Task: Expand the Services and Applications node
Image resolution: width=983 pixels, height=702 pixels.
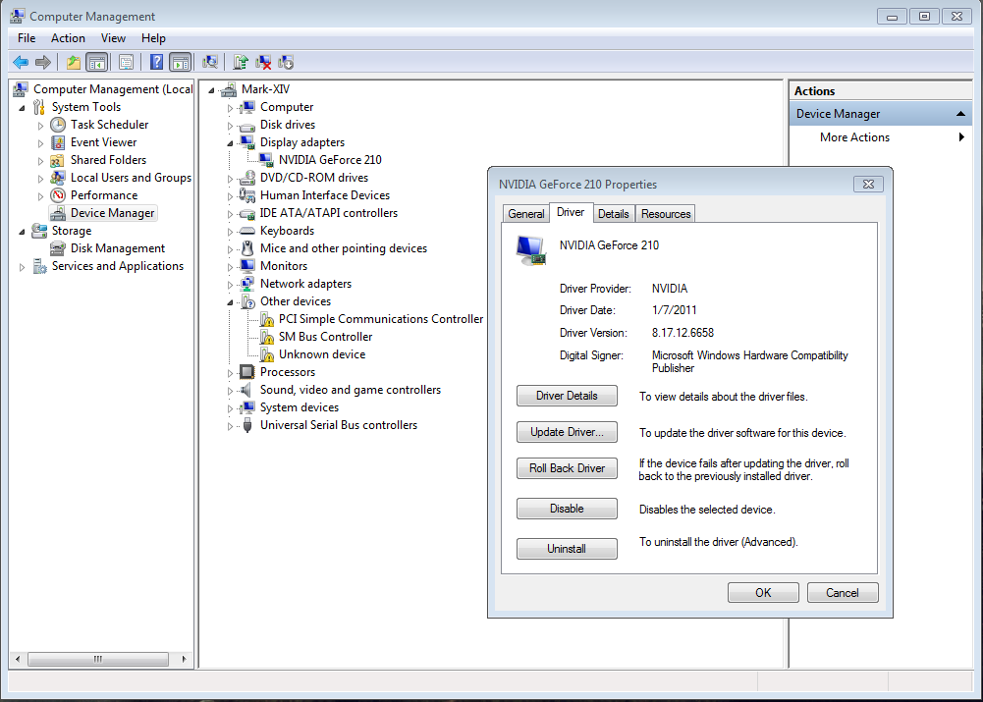Action: (x=22, y=267)
